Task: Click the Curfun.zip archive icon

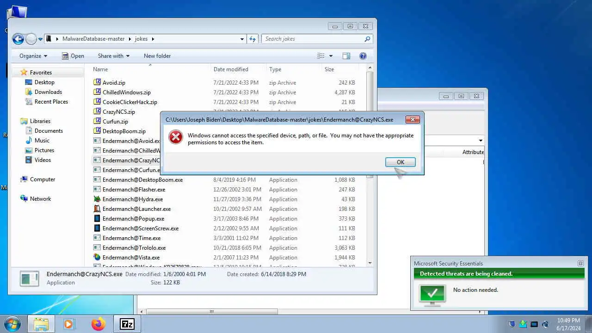Action: [97, 121]
